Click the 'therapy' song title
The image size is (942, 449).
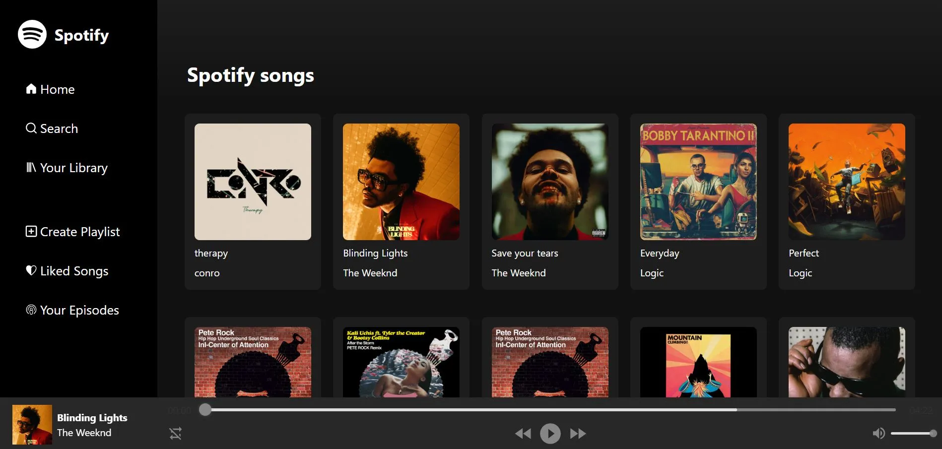click(211, 253)
